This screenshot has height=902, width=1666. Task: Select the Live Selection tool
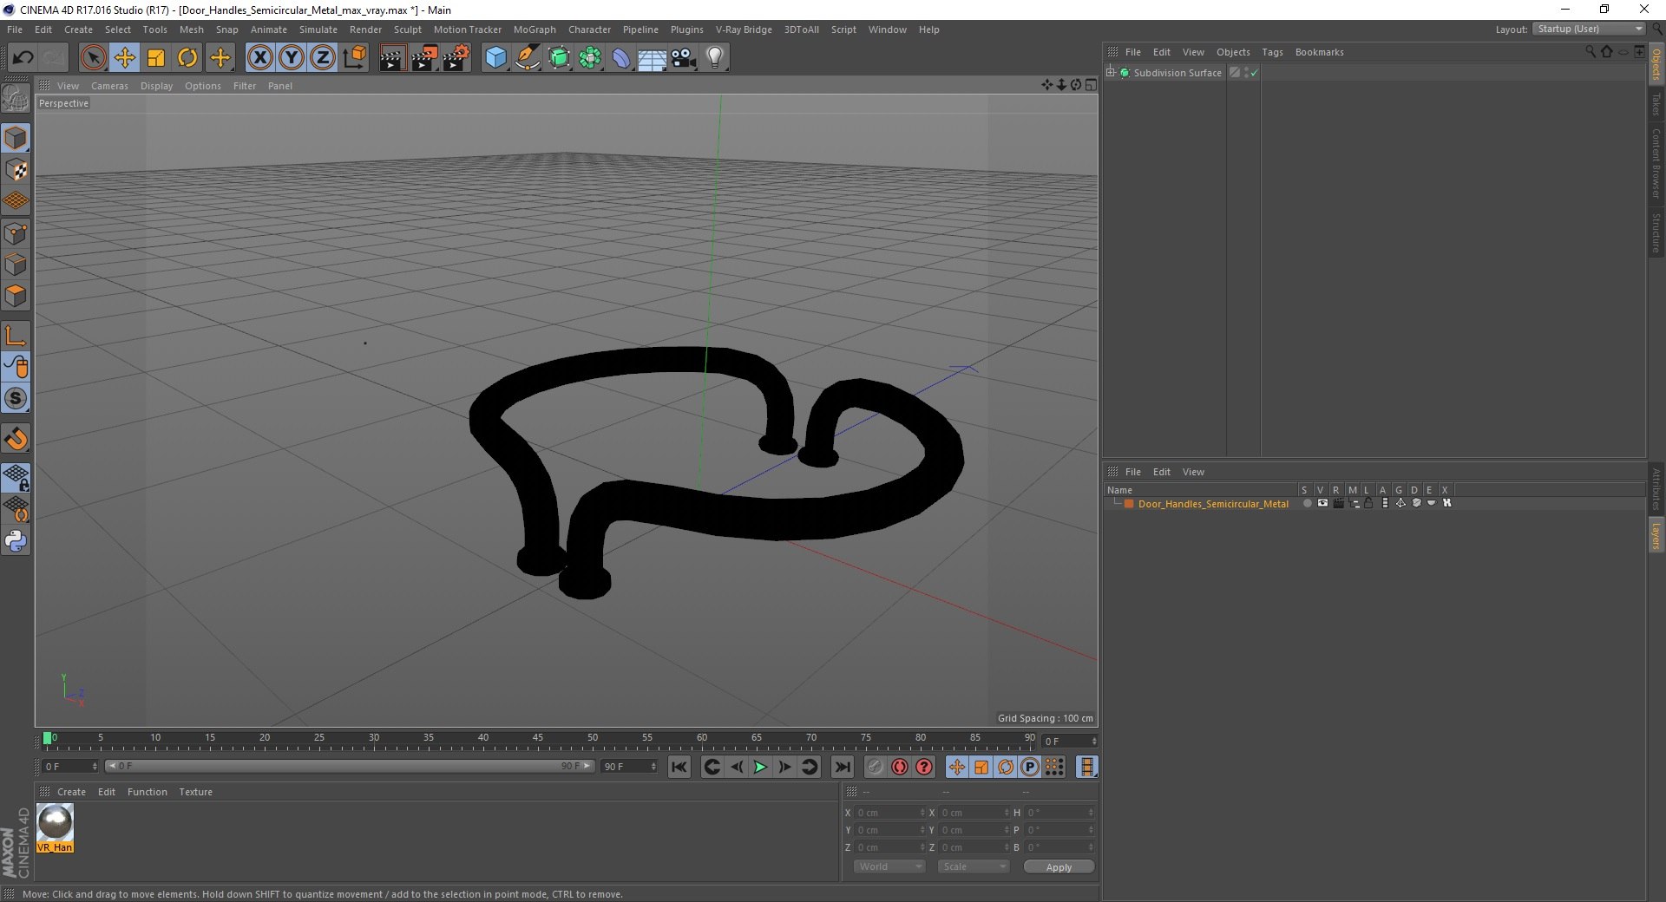[x=93, y=58]
